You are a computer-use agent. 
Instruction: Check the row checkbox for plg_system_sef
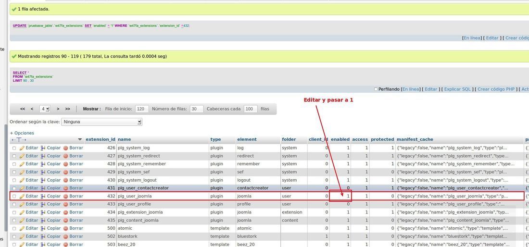coord(14,172)
